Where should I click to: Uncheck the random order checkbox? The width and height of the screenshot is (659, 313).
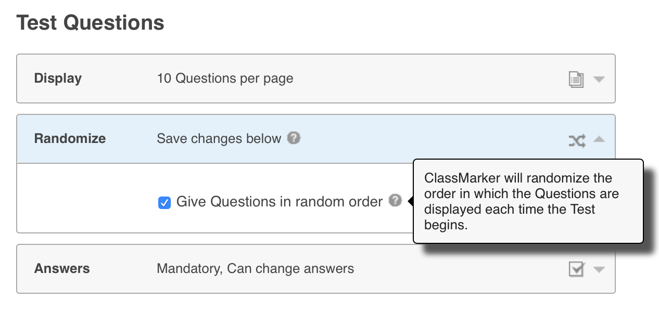click(x=164, y=202)
